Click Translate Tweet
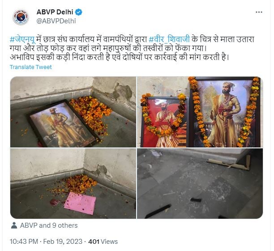Image resolution: width=274 pixels, height=251 pixels. 30,67
